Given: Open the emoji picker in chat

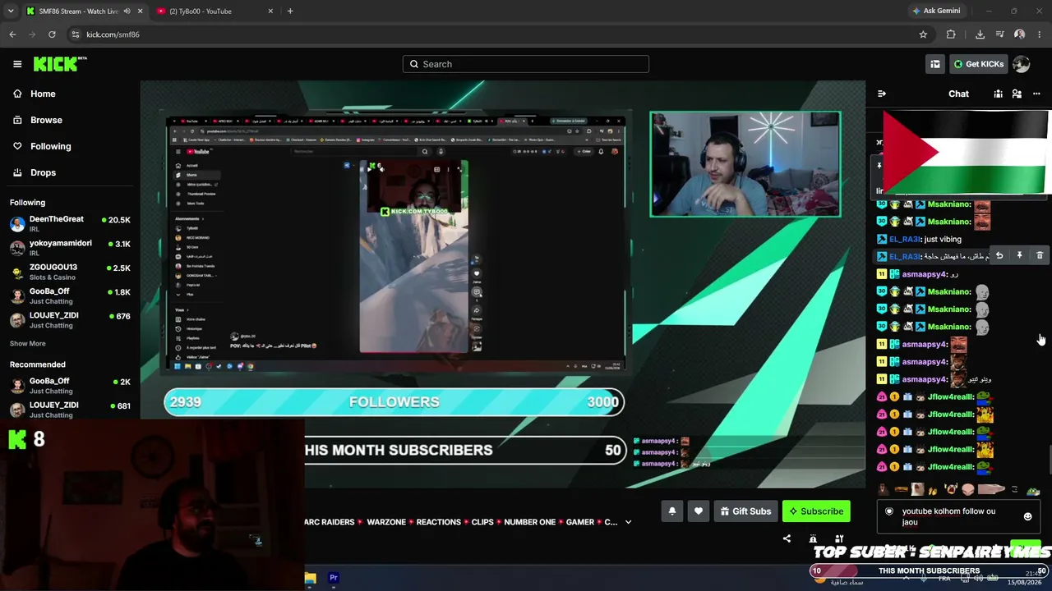Looking at the screenshot, I should (x=1027, y=517).
